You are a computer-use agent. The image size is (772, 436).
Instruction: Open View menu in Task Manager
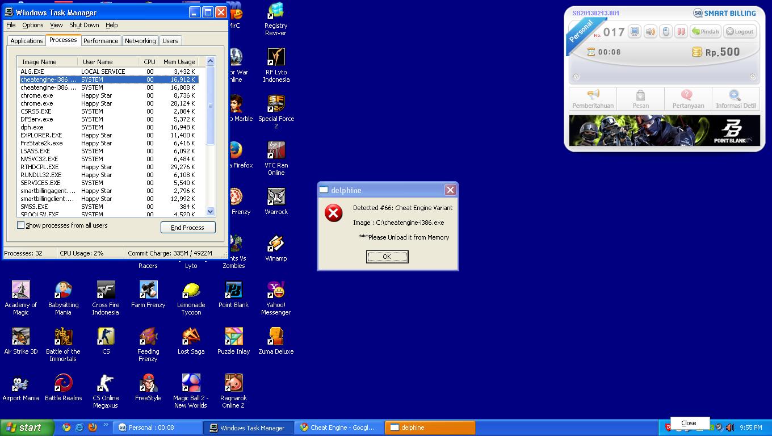pos(56,25)
